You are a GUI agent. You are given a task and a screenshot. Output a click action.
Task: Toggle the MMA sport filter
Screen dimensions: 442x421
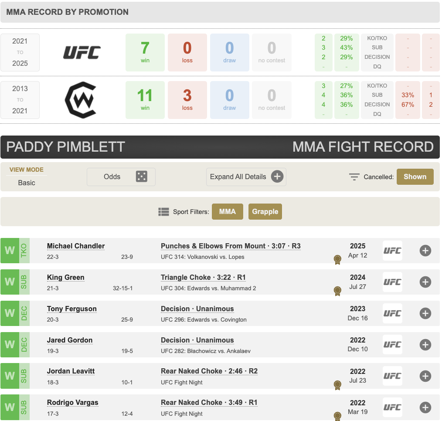[x=228, y=212]
